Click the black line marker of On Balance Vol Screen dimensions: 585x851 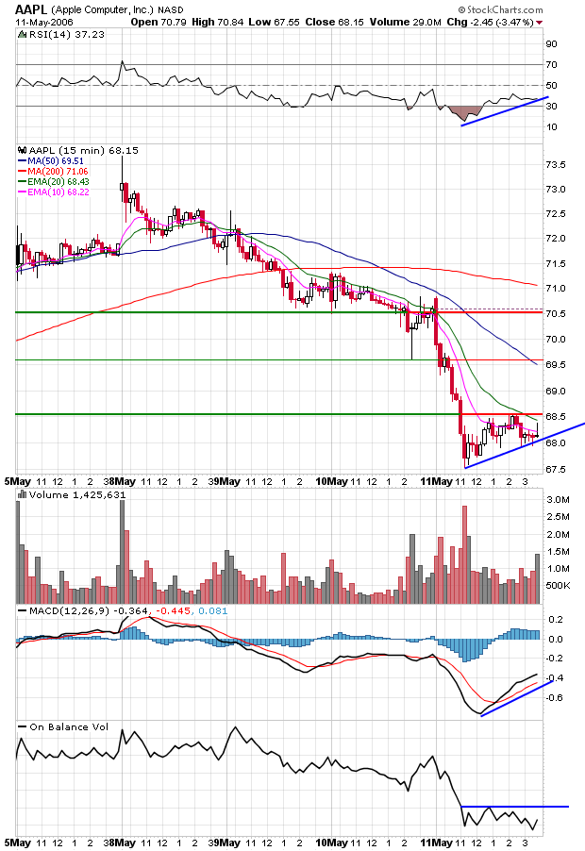coord(22,726)
